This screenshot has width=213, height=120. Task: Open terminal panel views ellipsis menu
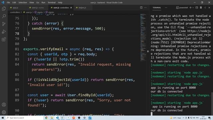[x=166, y=8]
